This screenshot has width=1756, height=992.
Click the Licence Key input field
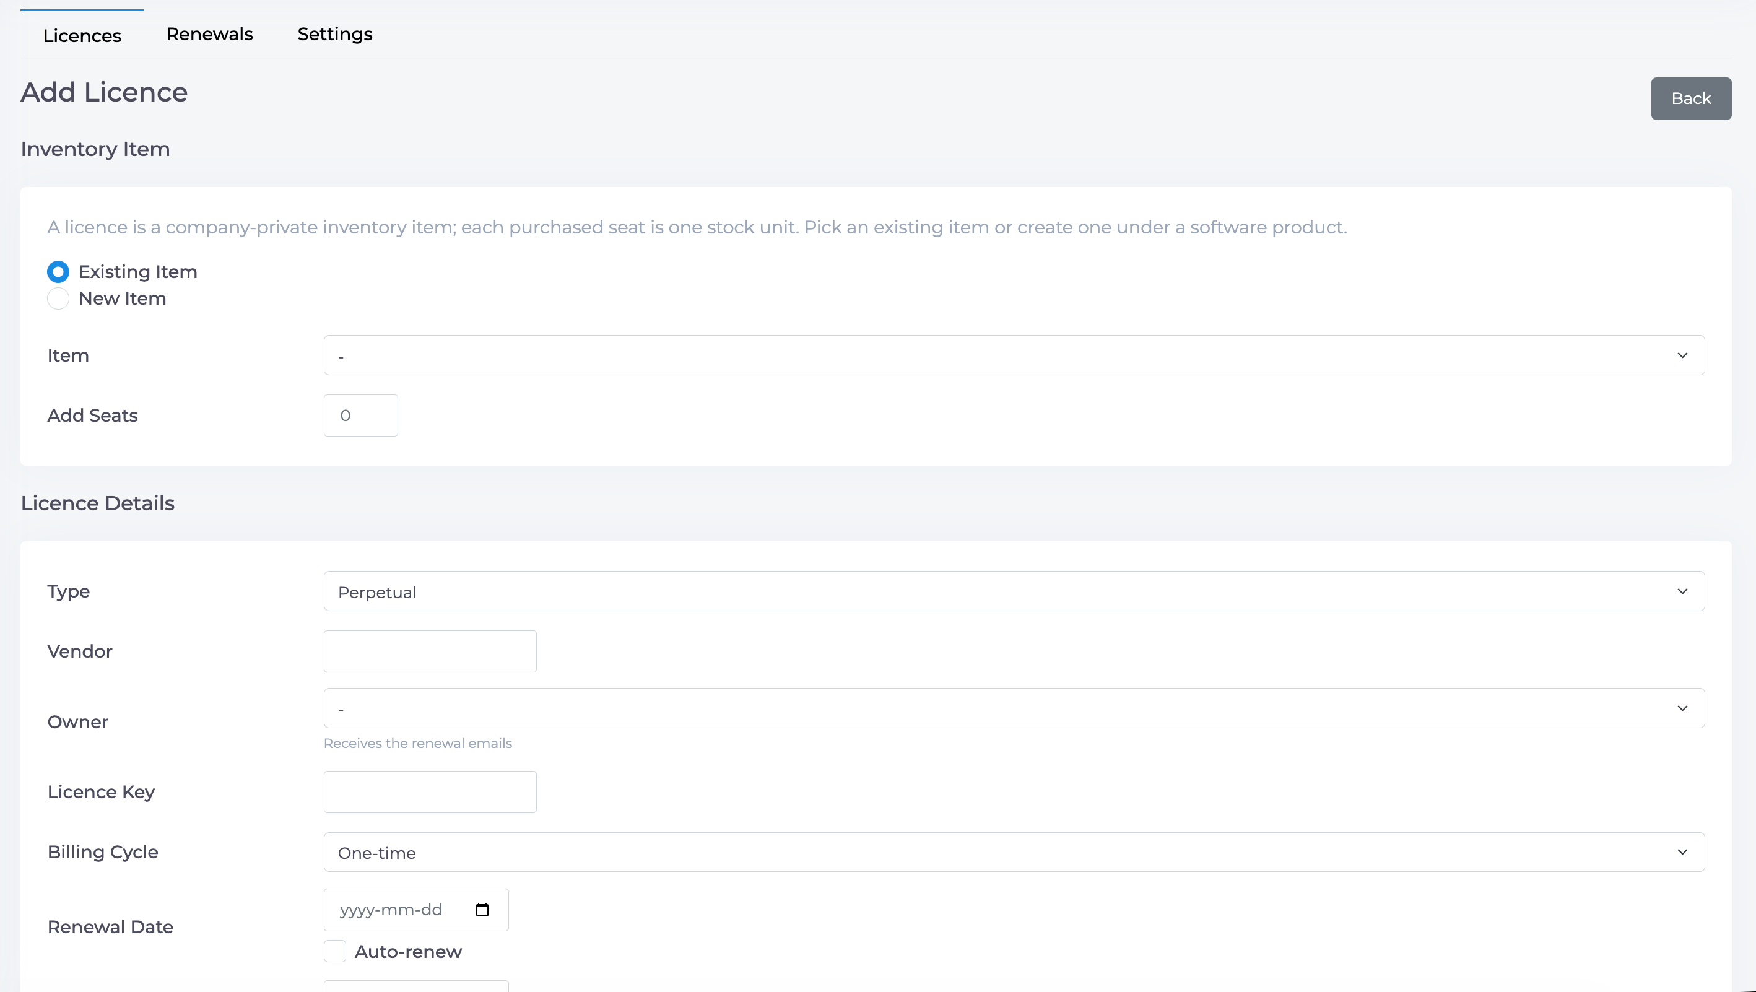point(430,791)
